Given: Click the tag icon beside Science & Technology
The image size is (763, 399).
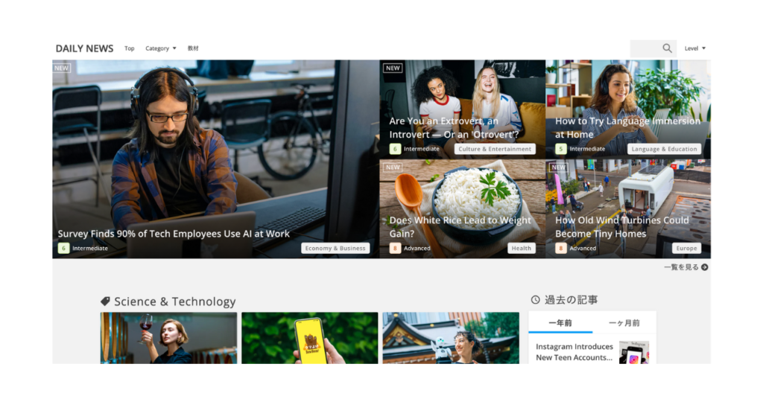Looking at the screenshot, I should (x=106, y=301).
